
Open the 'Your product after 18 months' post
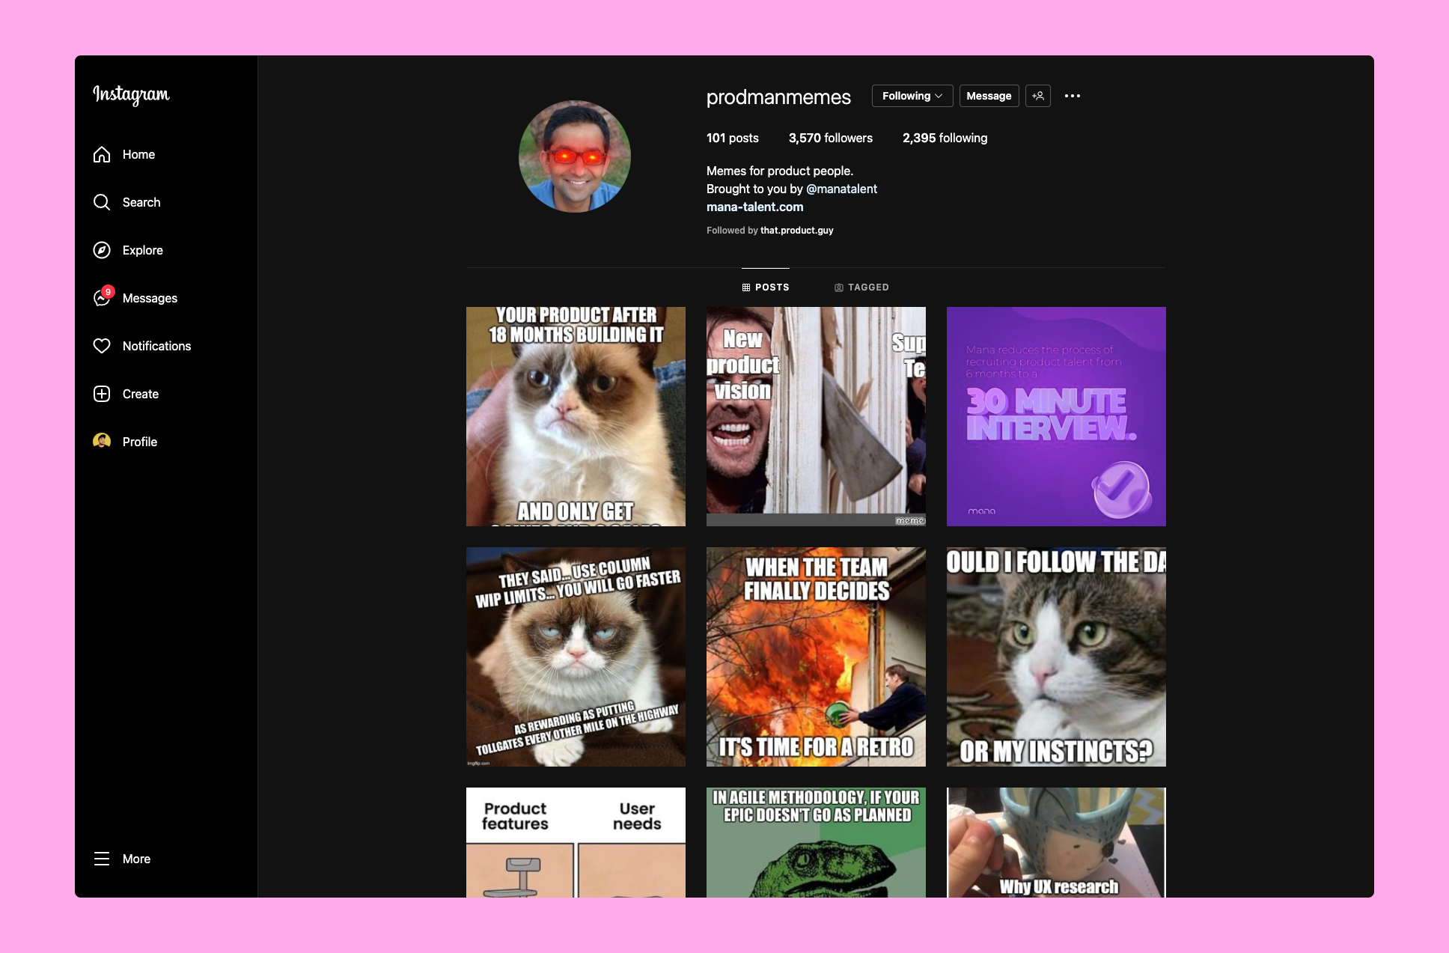pyautogui.click(x=576, y=416)
